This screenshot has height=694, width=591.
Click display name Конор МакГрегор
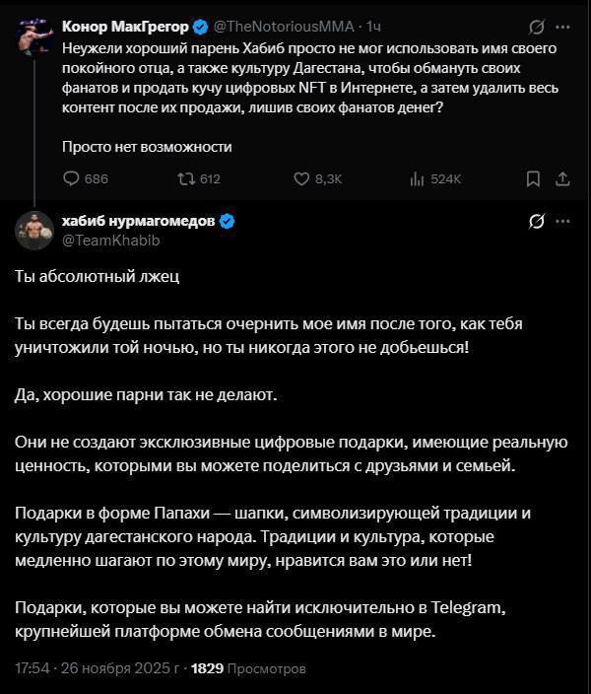coord(125,27)
